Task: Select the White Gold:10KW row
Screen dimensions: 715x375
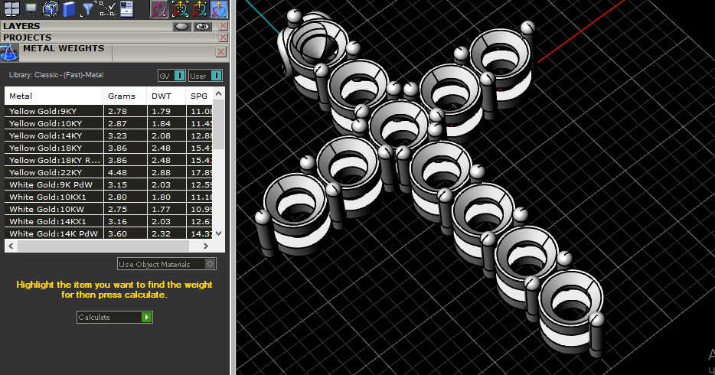Action: tap(108, 210)
